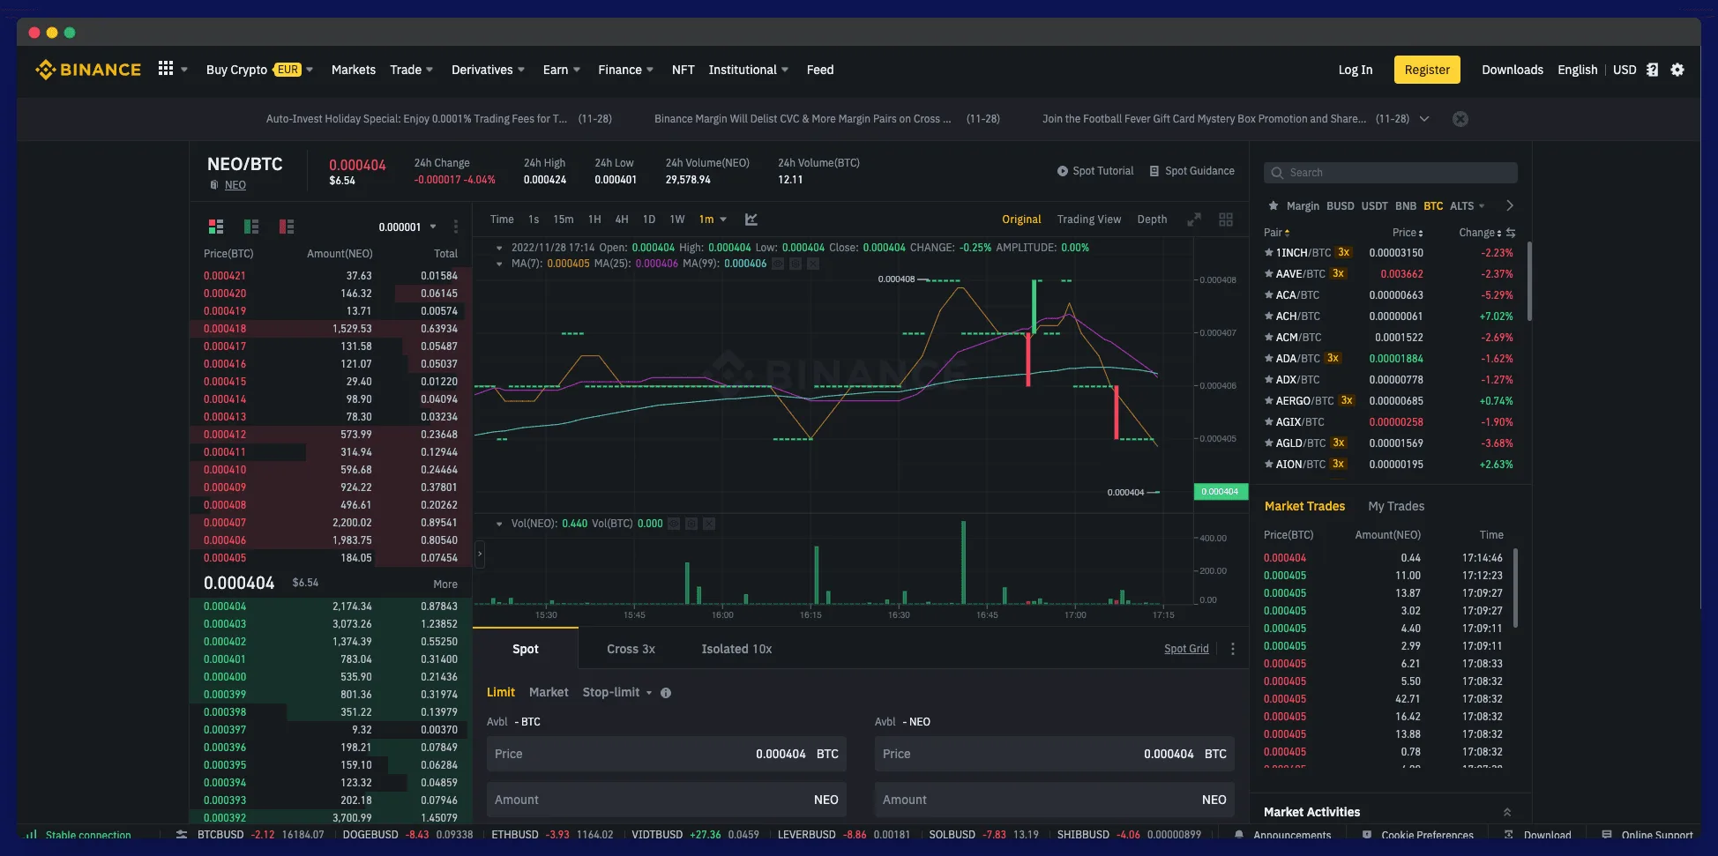Screen dimensions: 1718x856
Task: Switch chart to grid layout view
Action: point(1226,220)
